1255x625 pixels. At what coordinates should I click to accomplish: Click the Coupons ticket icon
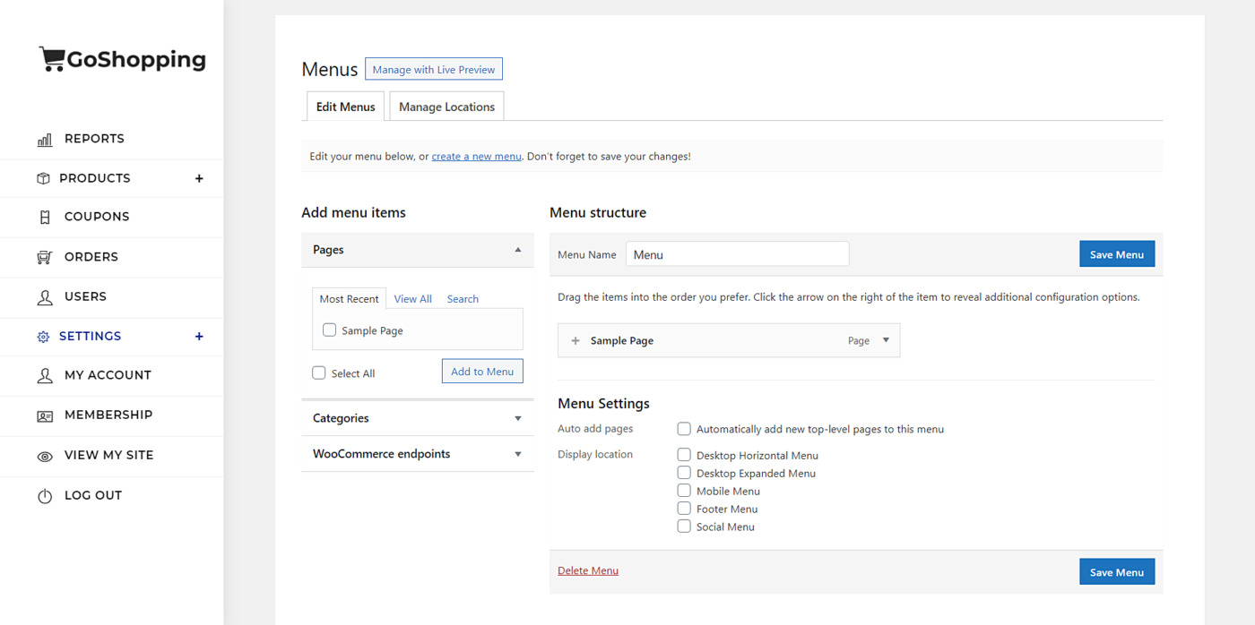45,217
